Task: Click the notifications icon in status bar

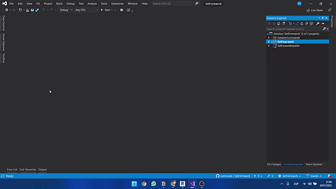Action: 330,176
